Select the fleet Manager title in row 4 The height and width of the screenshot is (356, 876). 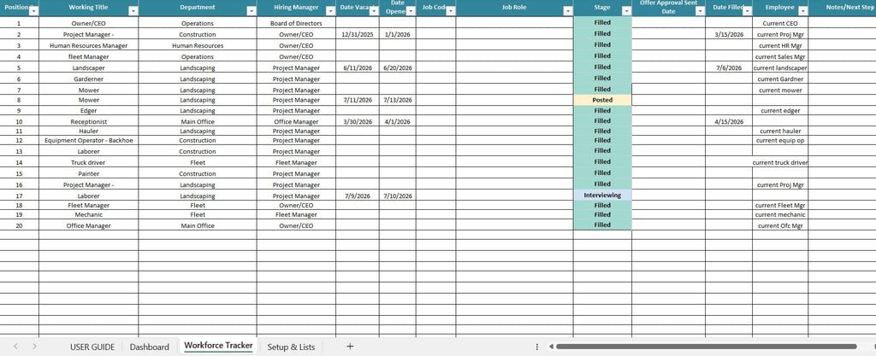point(88,57)
